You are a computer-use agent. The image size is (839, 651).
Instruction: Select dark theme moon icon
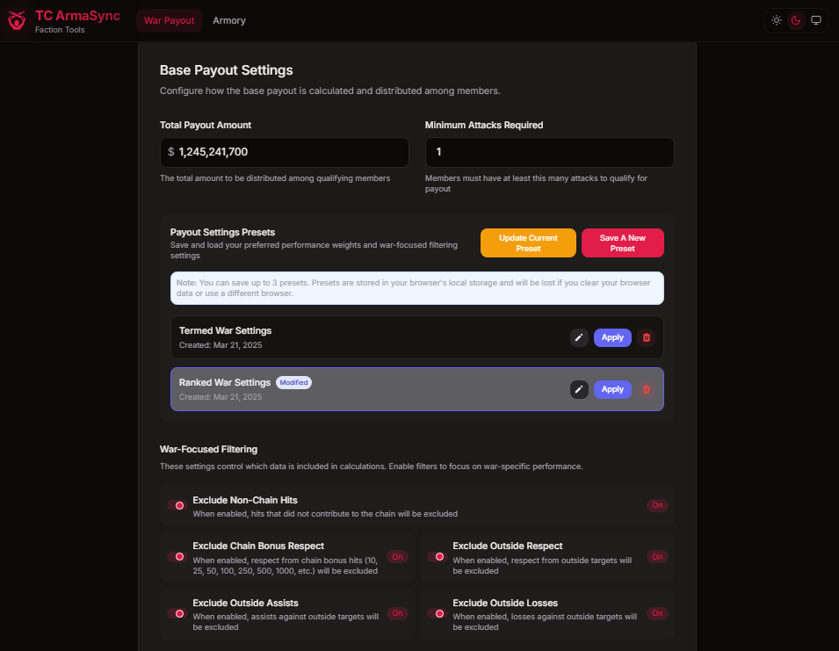click(x=796, y=20)
